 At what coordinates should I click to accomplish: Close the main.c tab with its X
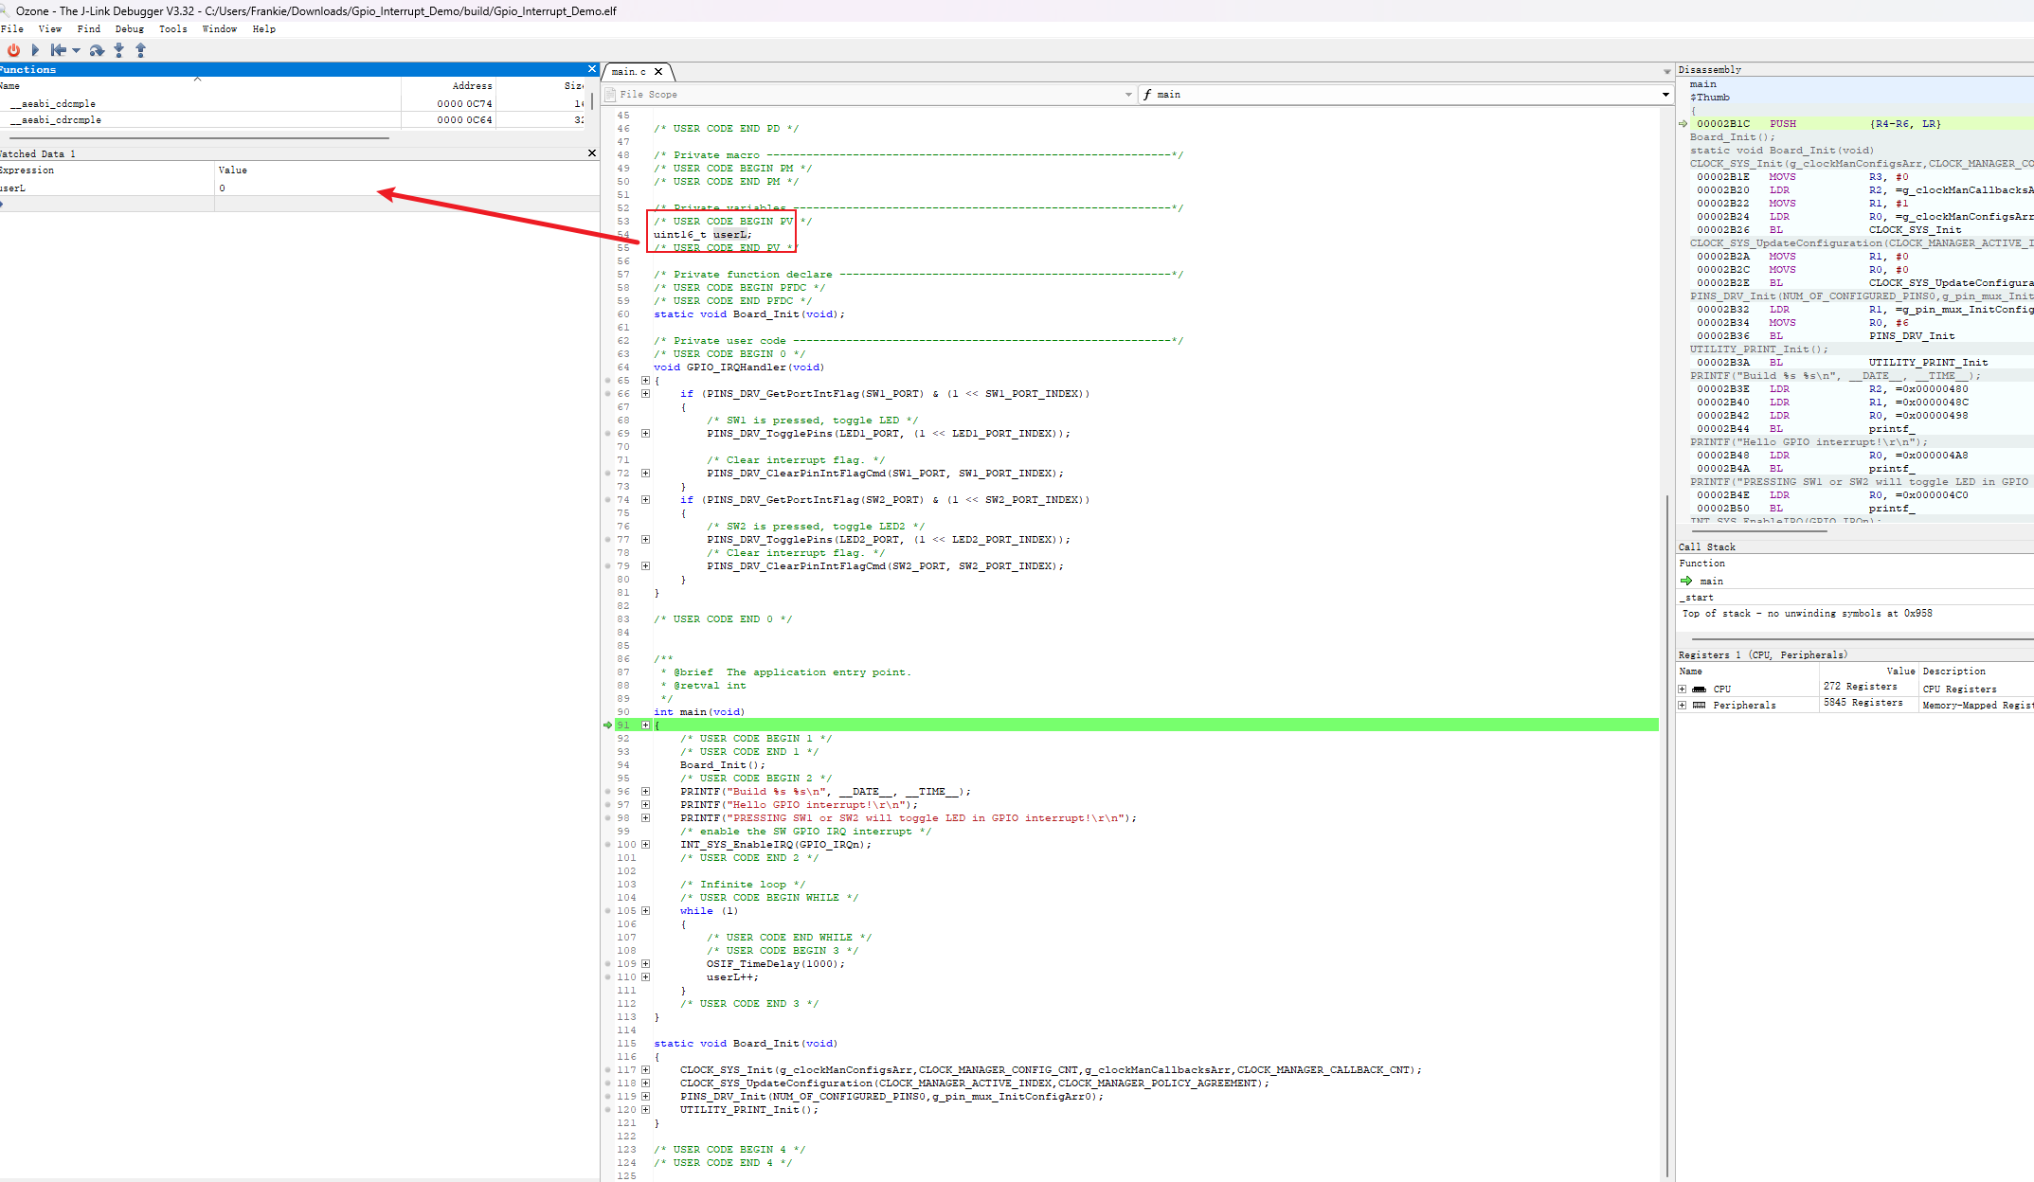pos(658,72)
